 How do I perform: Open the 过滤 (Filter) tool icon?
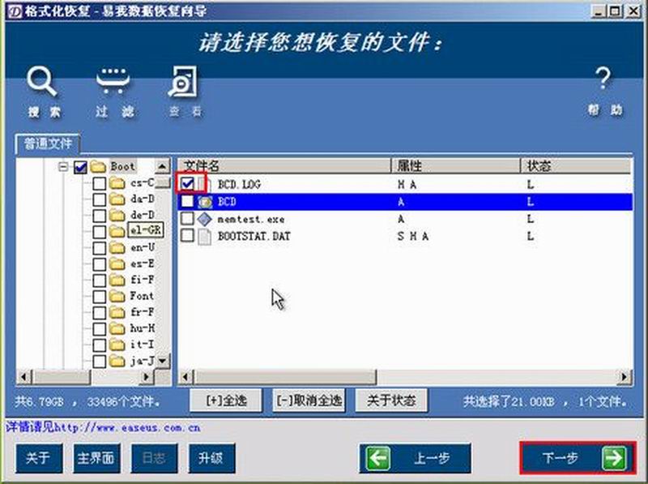113,81
